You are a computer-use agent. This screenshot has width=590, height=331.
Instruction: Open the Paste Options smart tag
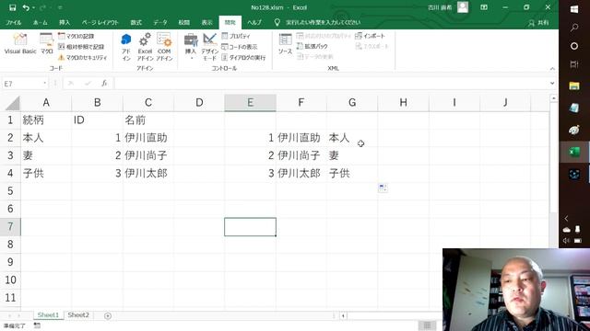tap(383, 188)
